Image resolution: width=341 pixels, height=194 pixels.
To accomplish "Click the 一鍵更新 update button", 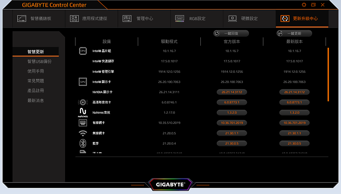I will pyautogui.click(x=294, y=34).
